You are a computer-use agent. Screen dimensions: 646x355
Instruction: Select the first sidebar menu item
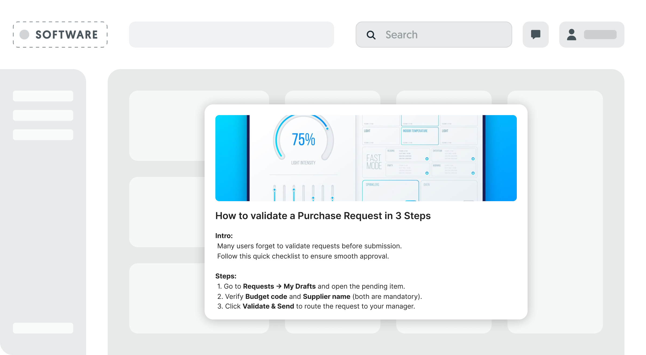pyautogui.click(x=43, y=96)
